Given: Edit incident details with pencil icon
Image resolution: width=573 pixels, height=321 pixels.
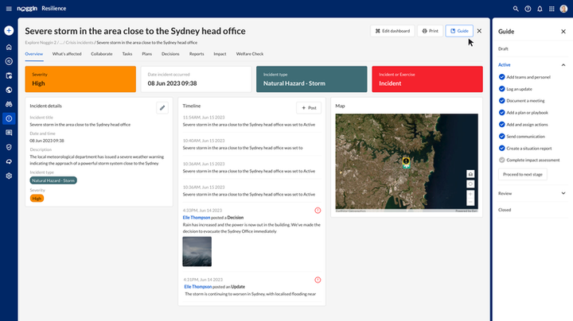Looking at the screenshot, I should pyautogui.click(x=162, y=107).
